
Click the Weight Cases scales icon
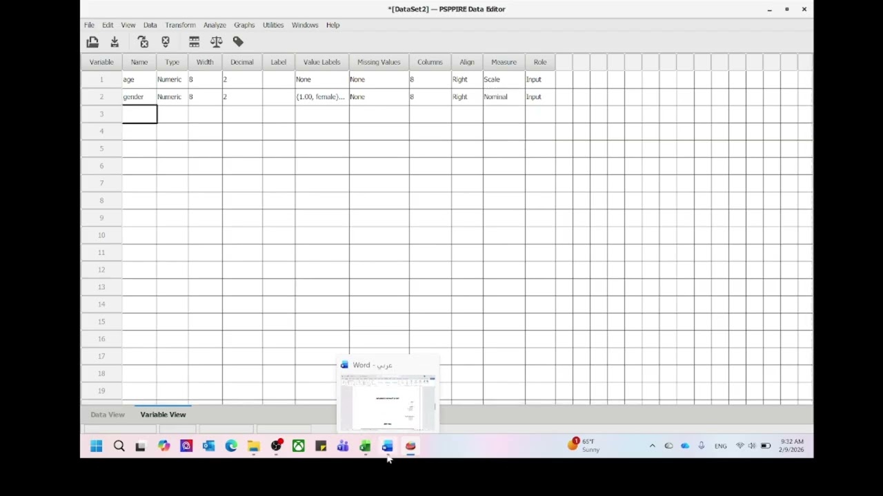coord(217,43)
